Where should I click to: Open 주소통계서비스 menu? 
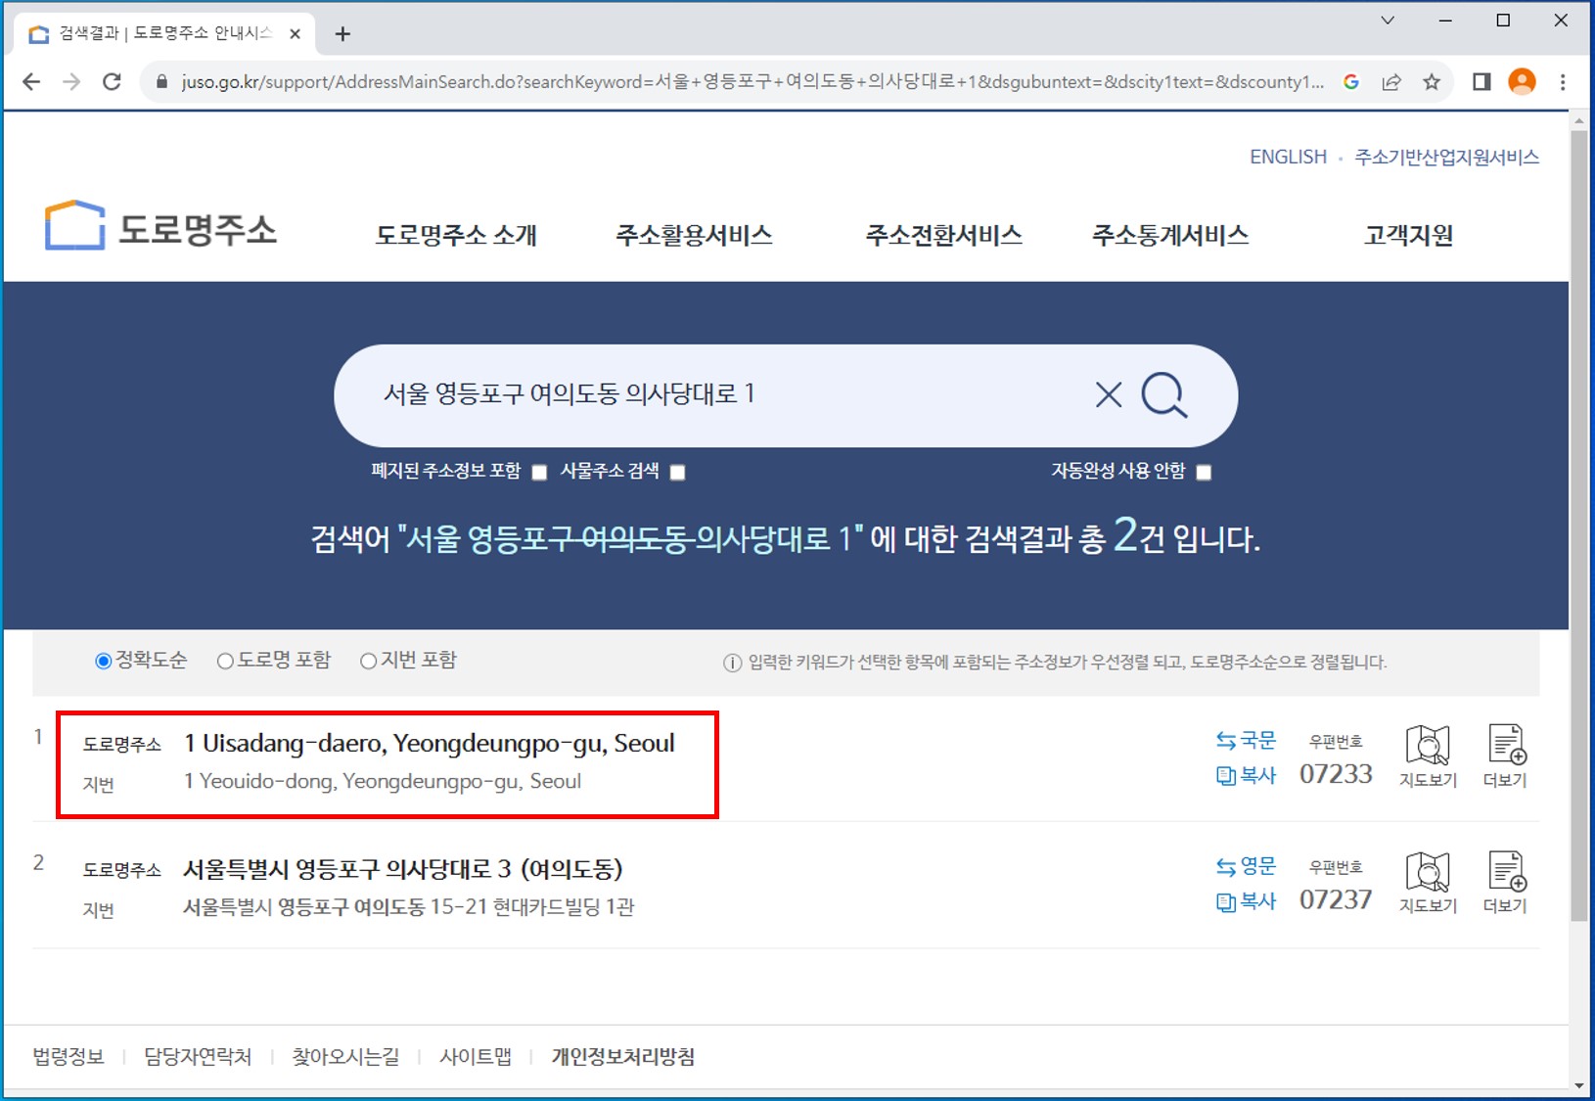[1170, 235]
